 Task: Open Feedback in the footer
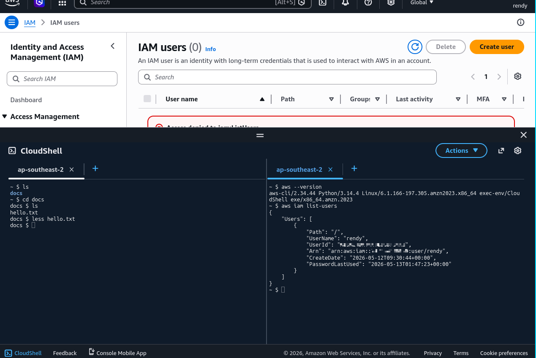pyautogui.click(x=65, y=353)
